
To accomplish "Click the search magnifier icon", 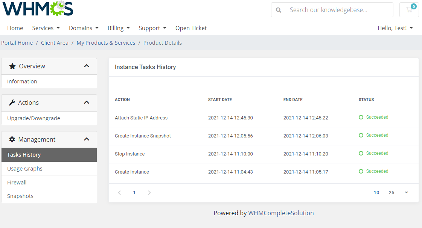I will coord(279,10).
